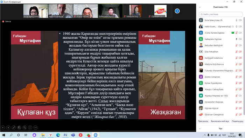Open the slideshow more options (three dots) icon

point(36,128)
